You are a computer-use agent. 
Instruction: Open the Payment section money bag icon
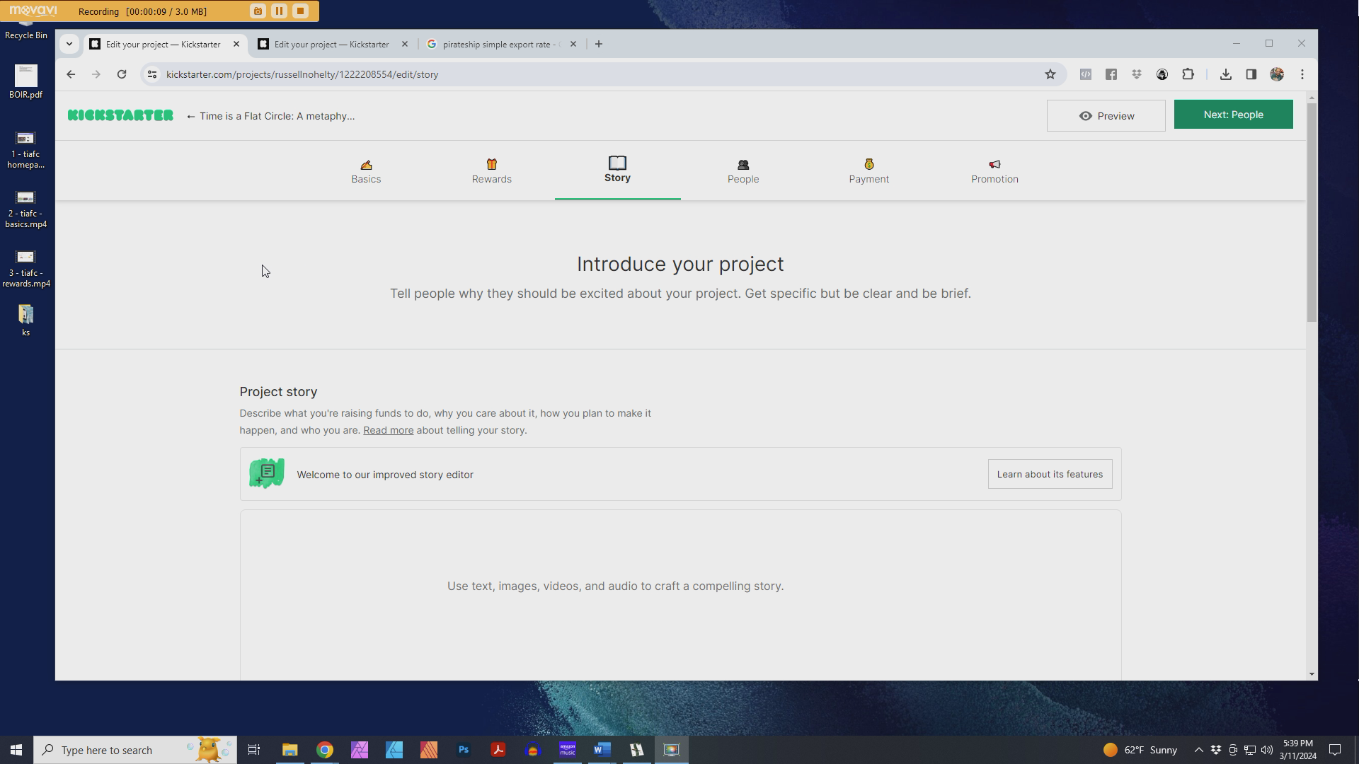[868, 164]
